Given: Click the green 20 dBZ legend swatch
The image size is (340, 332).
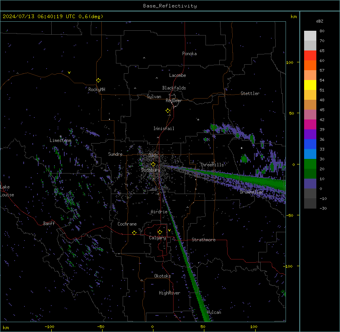Looking at the screenshot, I should (x=310, y=164).
